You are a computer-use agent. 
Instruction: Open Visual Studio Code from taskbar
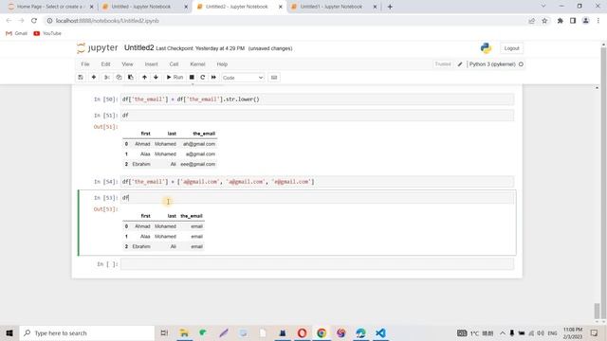point(380,332)
